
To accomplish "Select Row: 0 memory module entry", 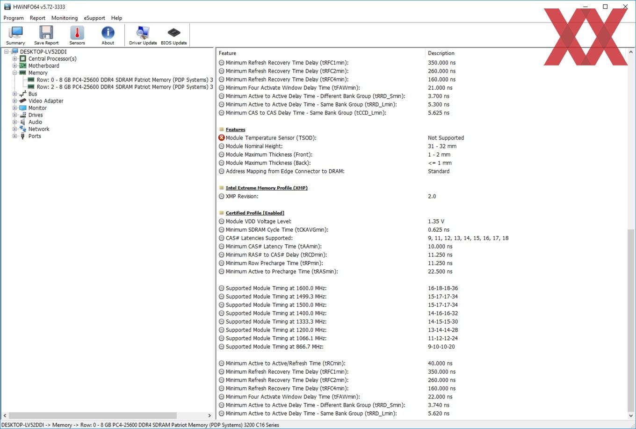I will click(125, 80).
